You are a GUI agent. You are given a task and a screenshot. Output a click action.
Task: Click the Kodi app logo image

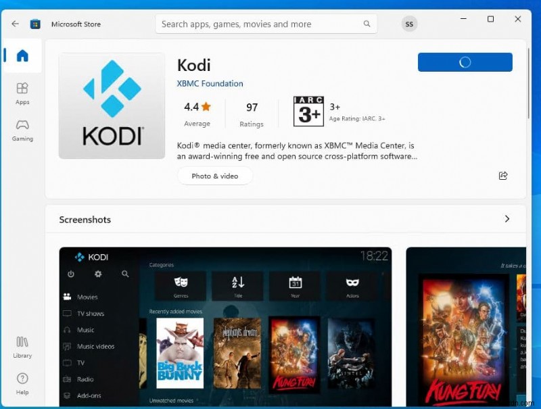click(112, 105)
